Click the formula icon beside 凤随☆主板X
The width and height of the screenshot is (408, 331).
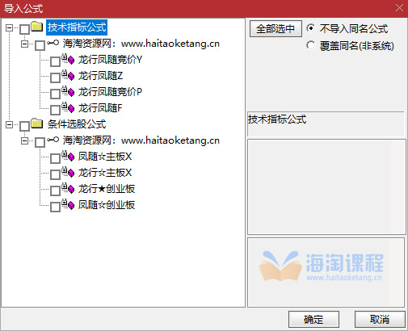click(x=68, y=156)
